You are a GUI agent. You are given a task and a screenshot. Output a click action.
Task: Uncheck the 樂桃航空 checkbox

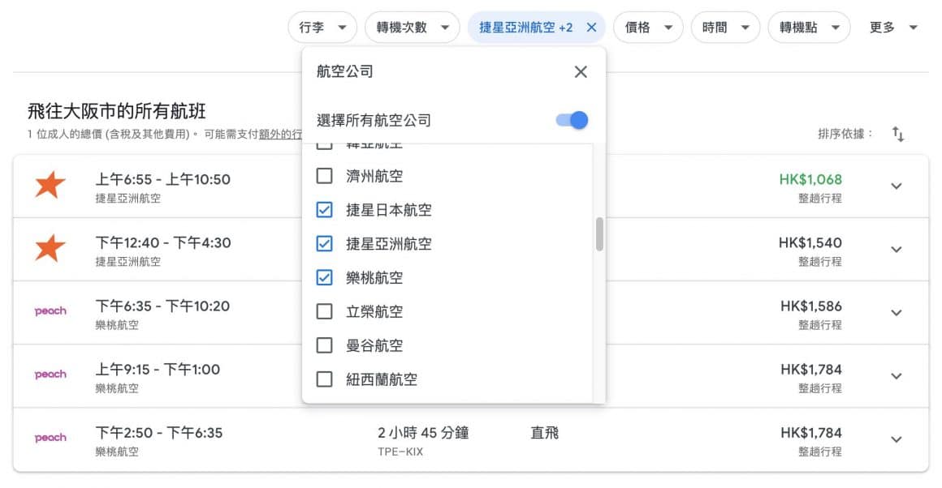click(324, 277)
